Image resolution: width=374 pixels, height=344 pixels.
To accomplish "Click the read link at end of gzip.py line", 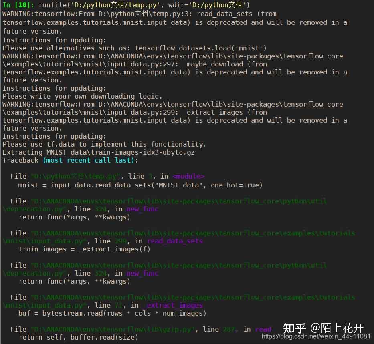I will [x=263, y=329].
